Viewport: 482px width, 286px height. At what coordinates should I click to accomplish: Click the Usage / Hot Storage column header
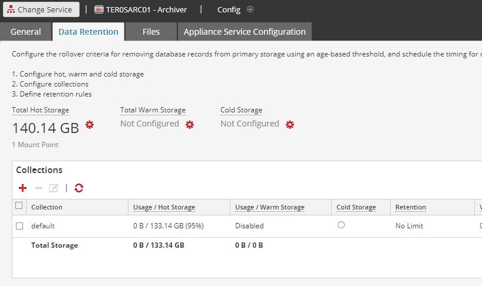point(164,207)
